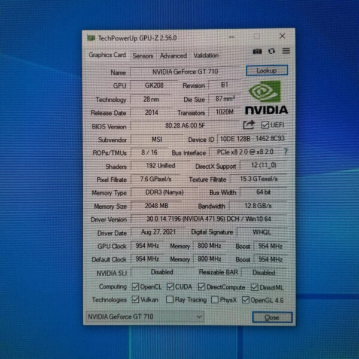Enable the Ray Tracing checkbox
Screen dimensions: 359x359
170,300
